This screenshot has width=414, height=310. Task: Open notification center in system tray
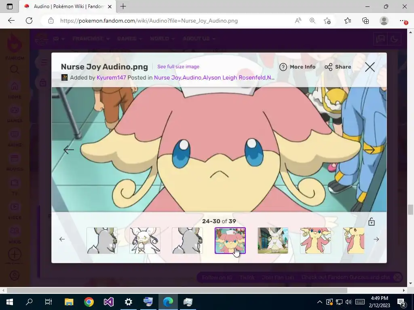401,302
